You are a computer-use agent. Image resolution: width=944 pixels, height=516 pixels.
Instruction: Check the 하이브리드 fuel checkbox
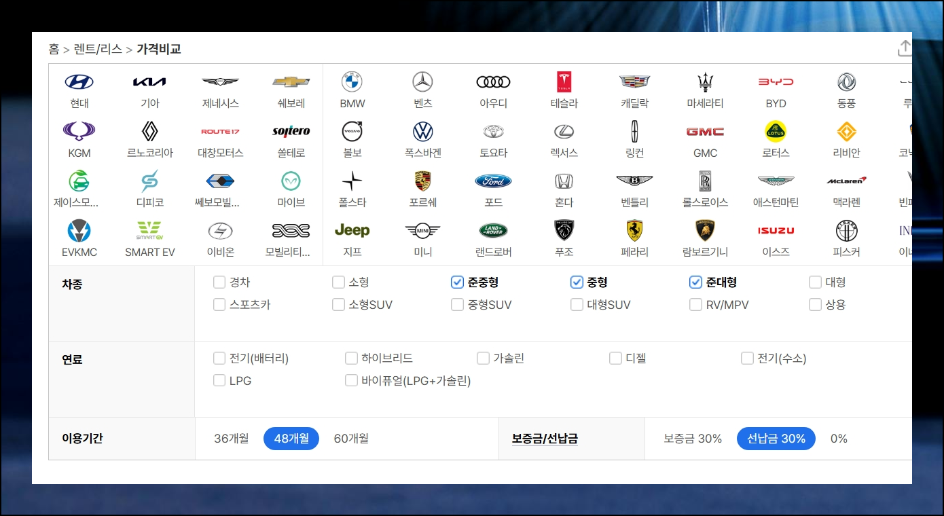pyautogui.click(x=351, y=358)
